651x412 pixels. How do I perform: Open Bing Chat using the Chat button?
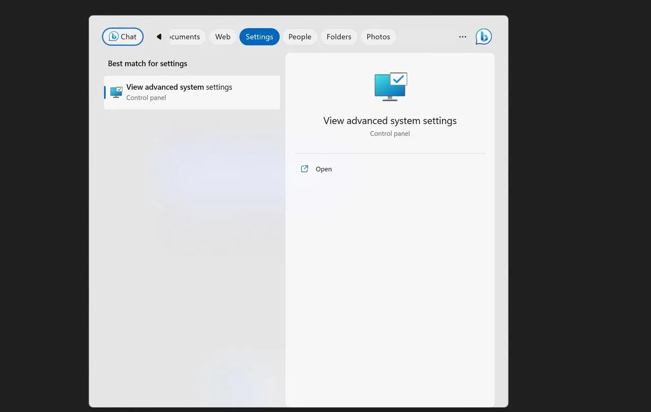coord(123,37)
